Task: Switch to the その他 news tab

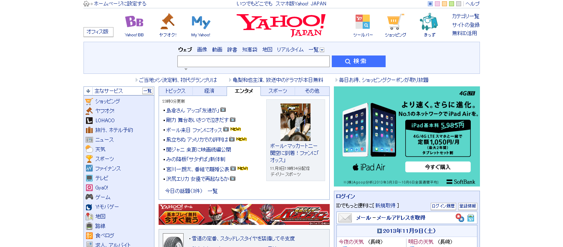Action: click(x=312, y=91)
